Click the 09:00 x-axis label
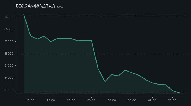Screen dimensions: 191x106 (152, 100)
